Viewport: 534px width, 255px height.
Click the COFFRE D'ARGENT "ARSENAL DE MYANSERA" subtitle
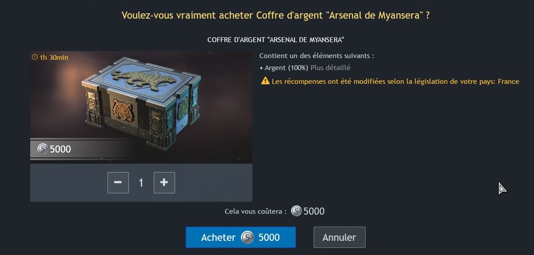[x=276, y=40]
